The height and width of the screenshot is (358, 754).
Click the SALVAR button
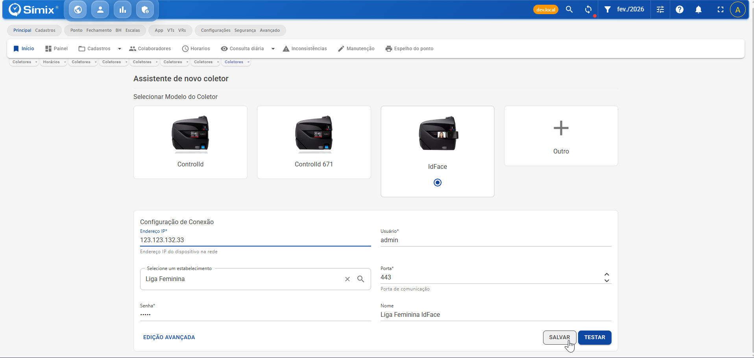560,338
